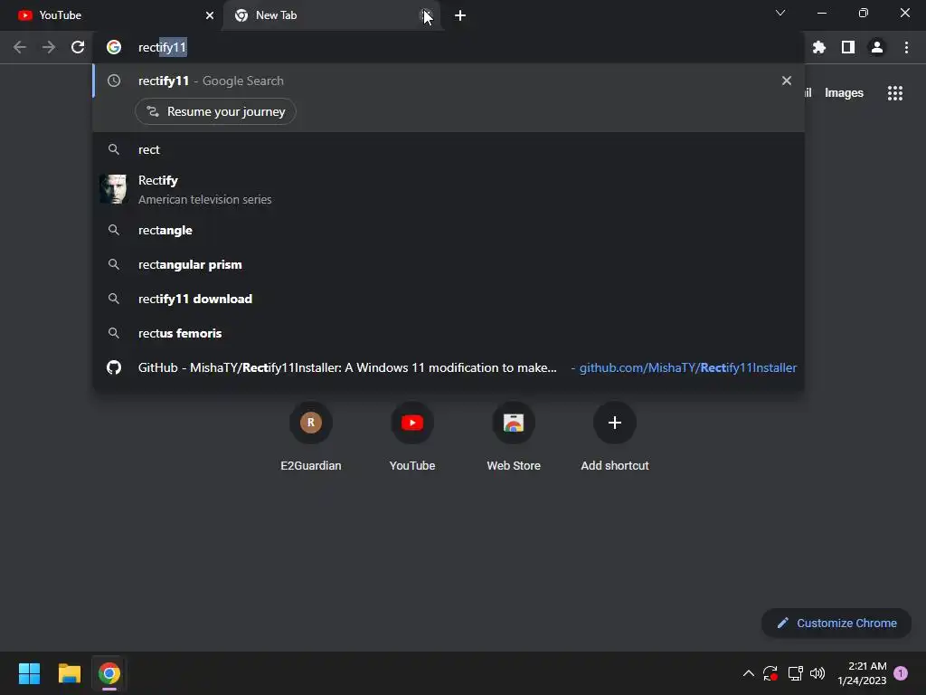Screen dimensions: 926x695
Task: Click the Customize Chrome button
Action: pos(836,623)
